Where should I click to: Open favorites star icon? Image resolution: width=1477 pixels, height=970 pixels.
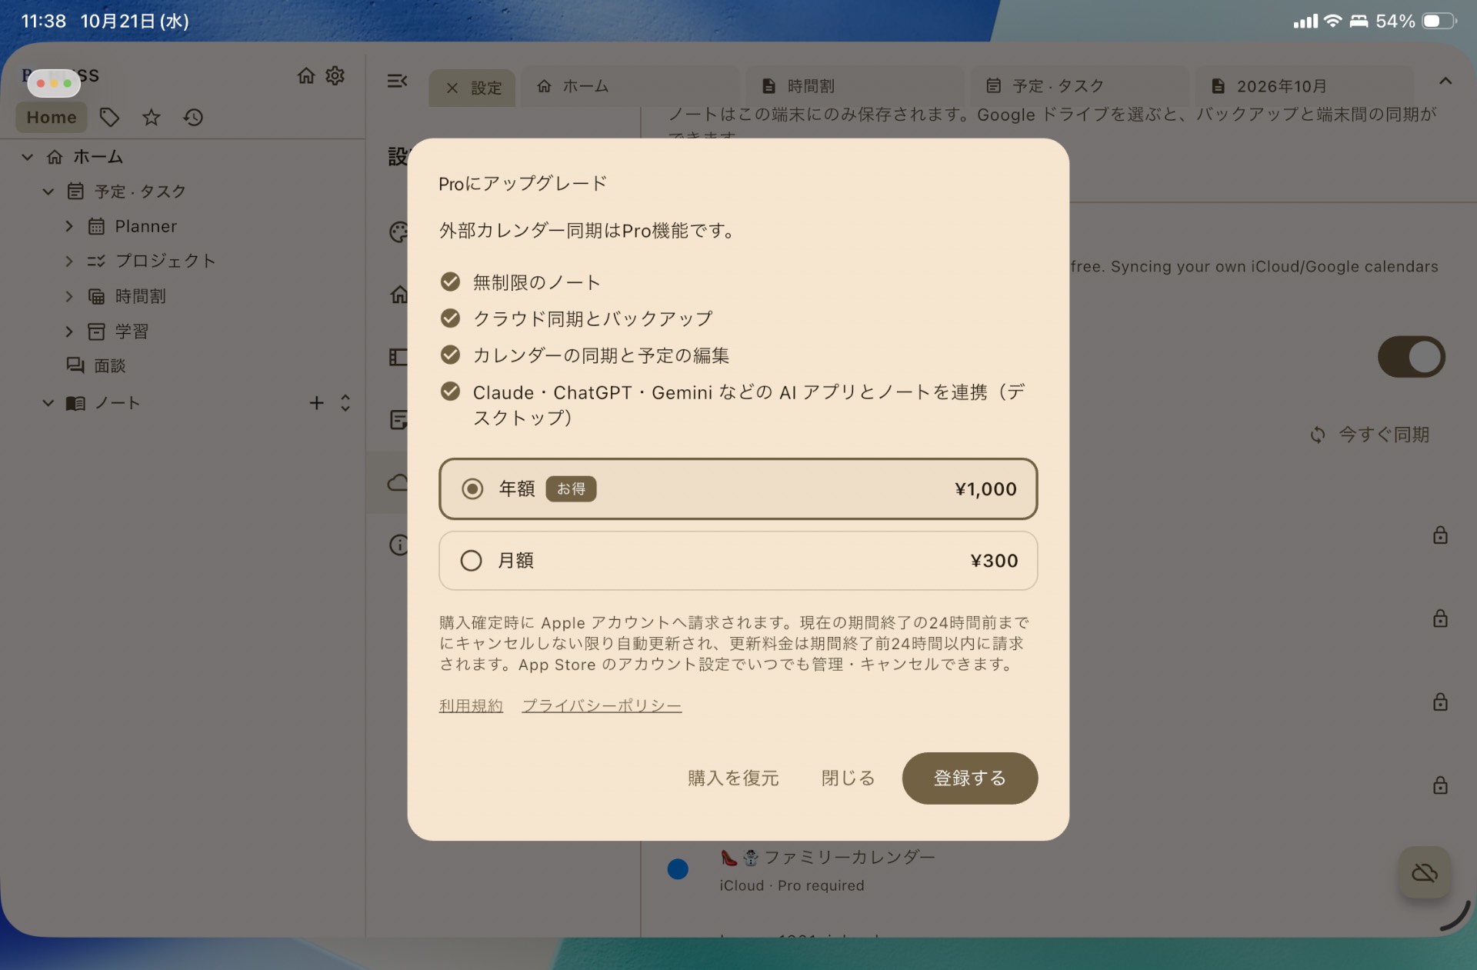pos(152,117)
